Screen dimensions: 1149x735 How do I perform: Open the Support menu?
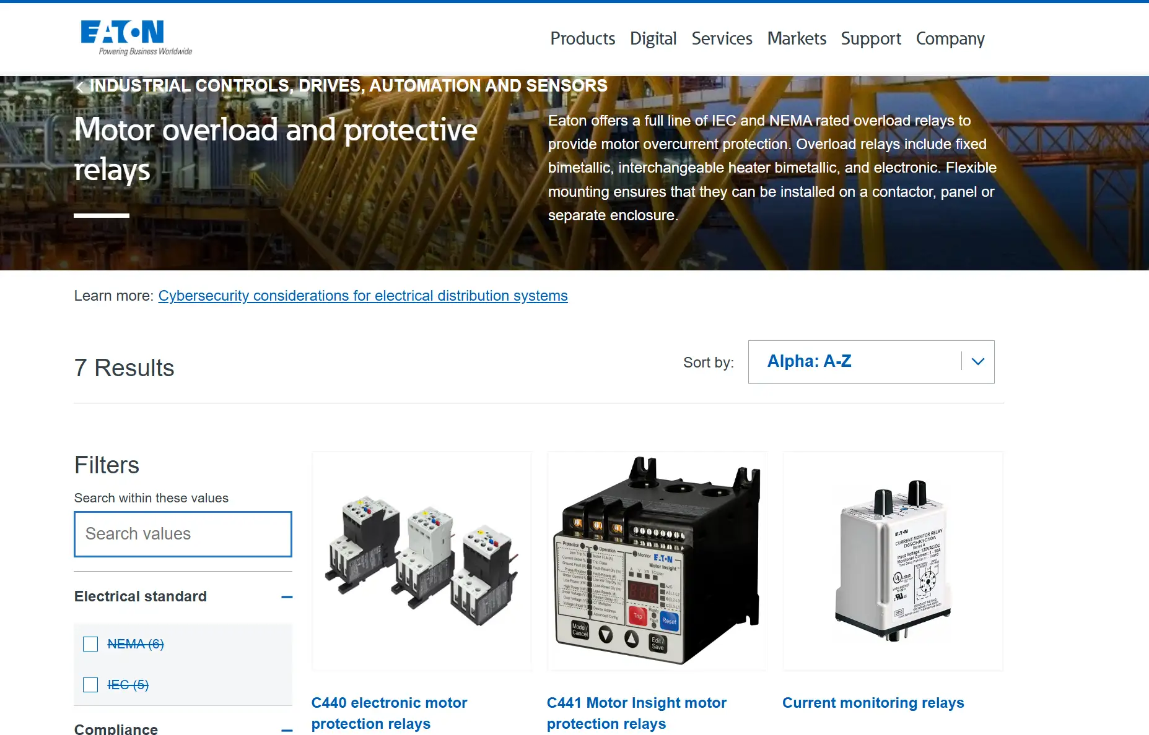[x=871, y=38]
